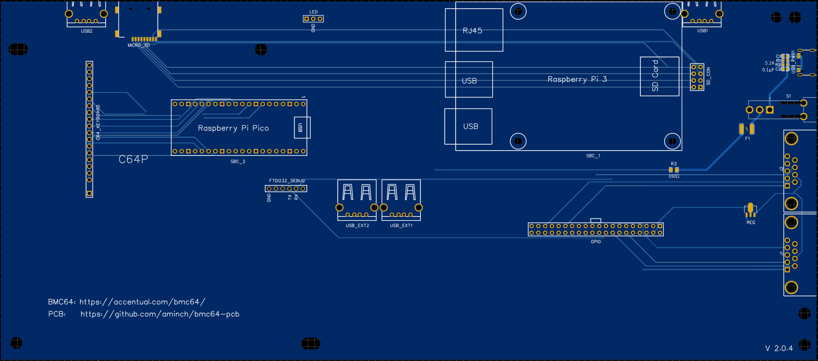The width and height of the screenshot is (818, 361).
Task: Click the USB box directly below the RJ45 outline
Action: 469,80
